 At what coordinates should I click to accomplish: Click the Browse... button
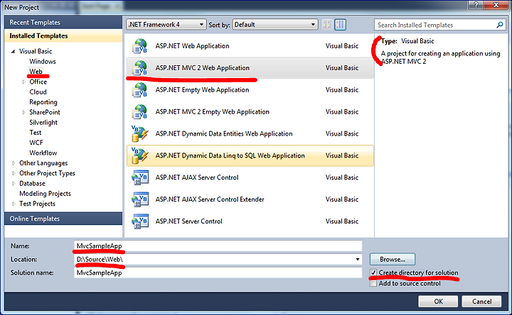(x=393, y=259)
